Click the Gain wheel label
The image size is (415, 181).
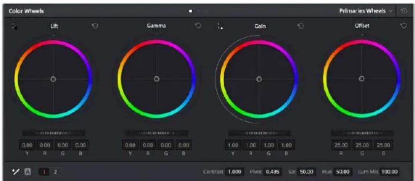[x=260, y=26]
